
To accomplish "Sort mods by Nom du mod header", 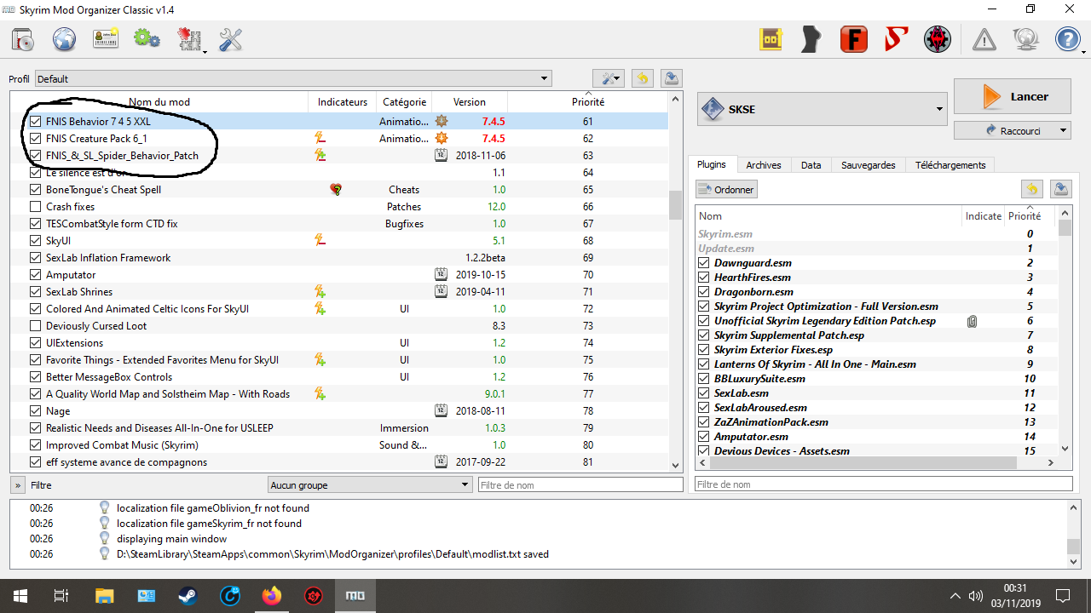I will (x=159, y=102).
